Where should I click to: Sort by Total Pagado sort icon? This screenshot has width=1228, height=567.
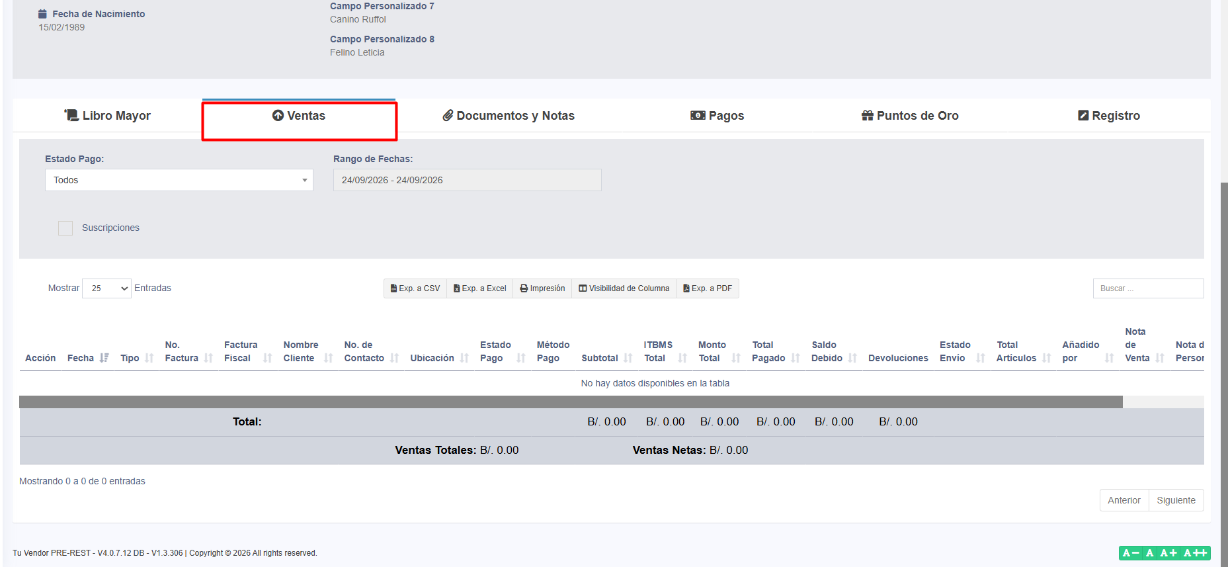[x=796, y=358]
